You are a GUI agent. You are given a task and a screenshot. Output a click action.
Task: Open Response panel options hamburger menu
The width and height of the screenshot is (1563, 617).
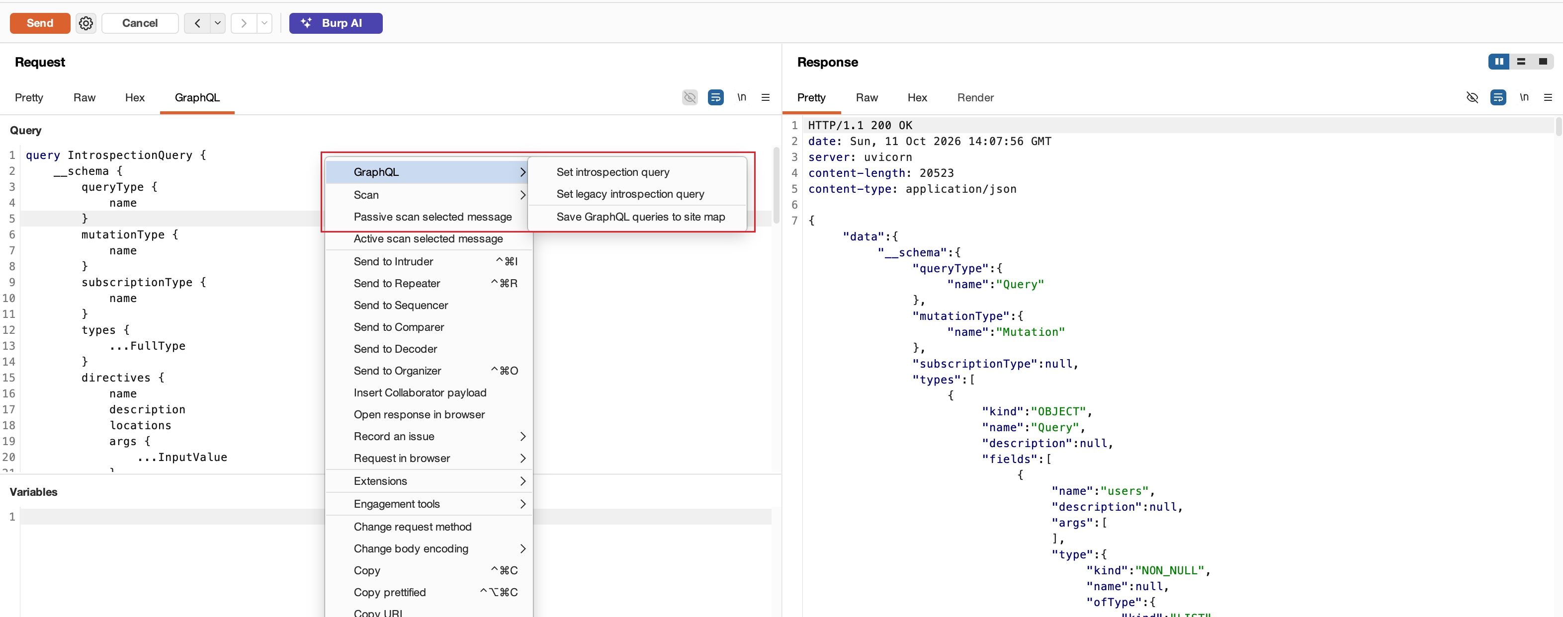point(1548,97)
